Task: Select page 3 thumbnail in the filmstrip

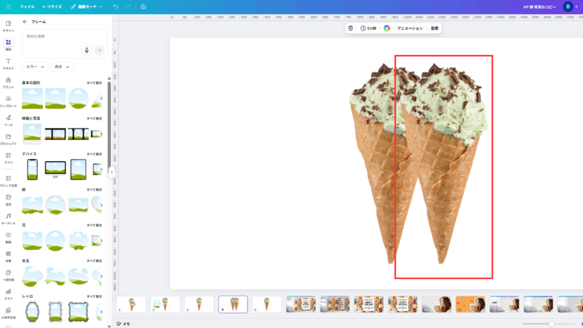Action: pyautogui.click(x=199, y=304)
